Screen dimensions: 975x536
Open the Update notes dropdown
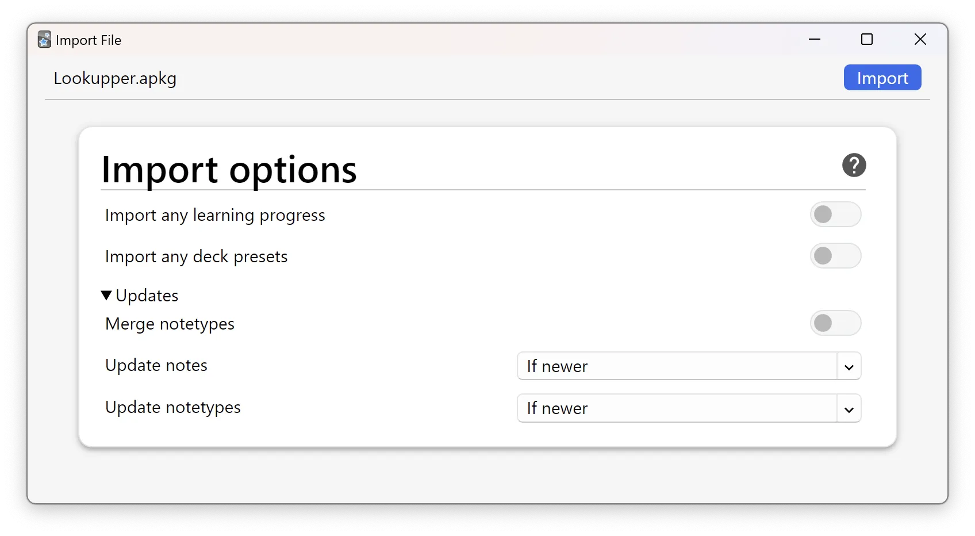688,366
